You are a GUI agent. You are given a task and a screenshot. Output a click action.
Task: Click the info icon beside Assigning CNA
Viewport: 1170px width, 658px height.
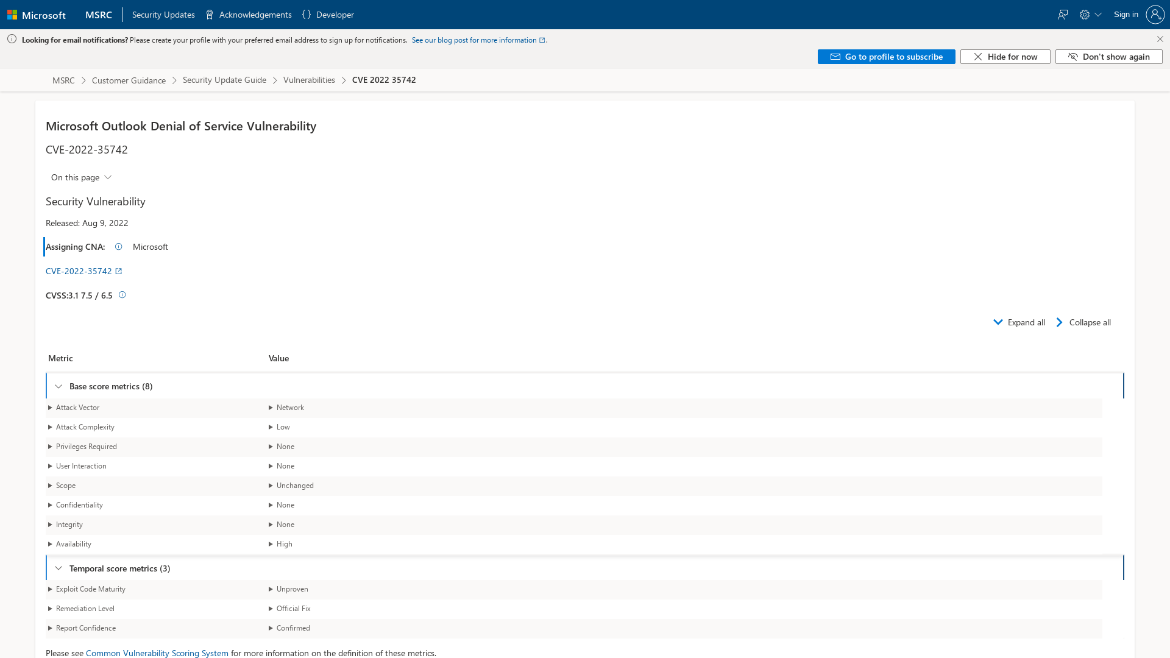(x=118, y=246)
